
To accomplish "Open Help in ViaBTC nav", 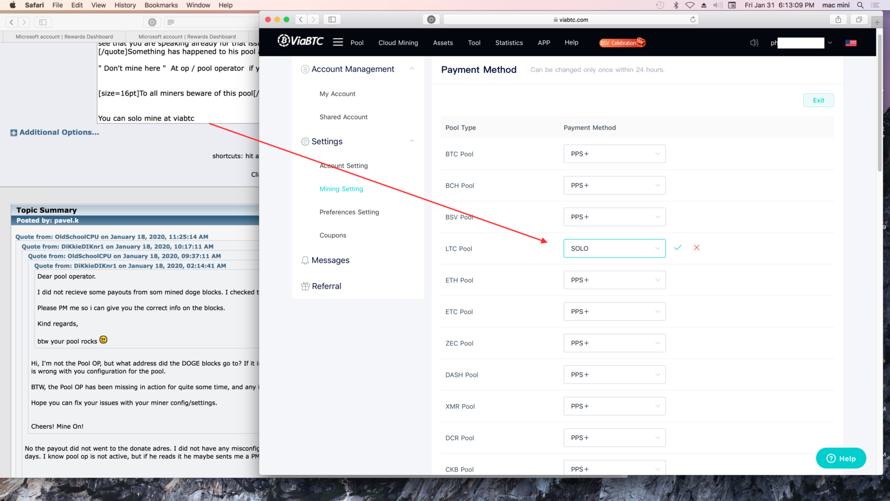I will pyautogui.click(x=571, y=42).
